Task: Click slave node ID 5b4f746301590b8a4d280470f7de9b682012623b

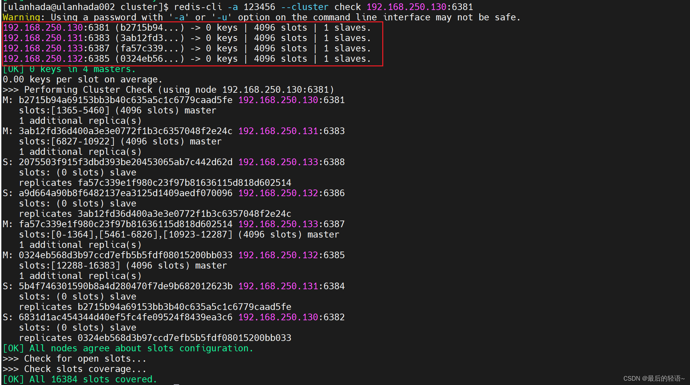Action: [126, 286]
